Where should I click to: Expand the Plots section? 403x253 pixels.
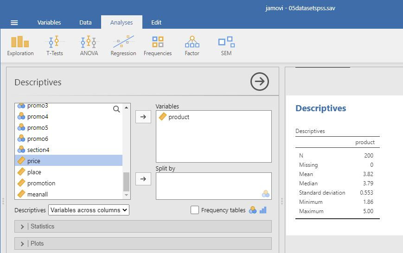pos(143,243)
